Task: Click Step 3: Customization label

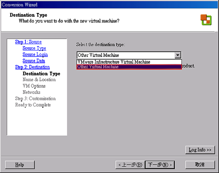Action: coord(35,99)
